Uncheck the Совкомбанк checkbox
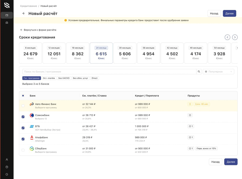Viewport: 242px width, 179px height. pos(23,117)
